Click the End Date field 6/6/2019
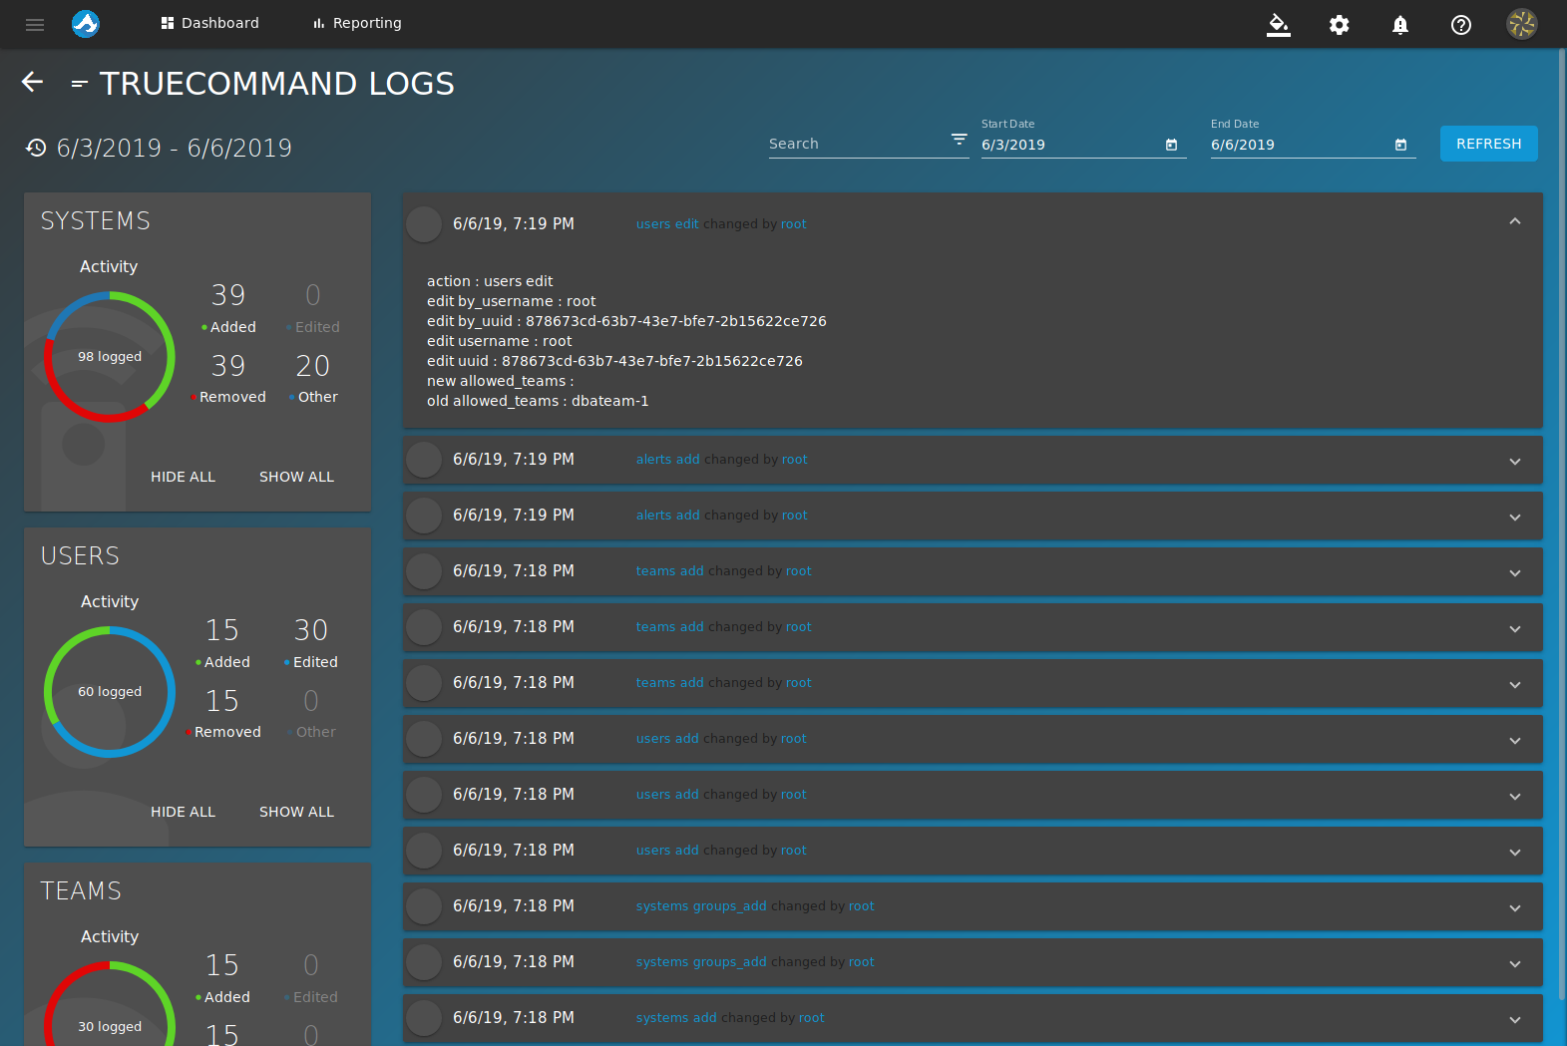Image resolution: width=1567 pixels, height=1046 pixels. [x=1299, y=145]
